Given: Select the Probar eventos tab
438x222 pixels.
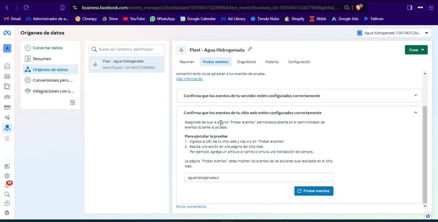Looking at the screenshot, I should point(216,62).
